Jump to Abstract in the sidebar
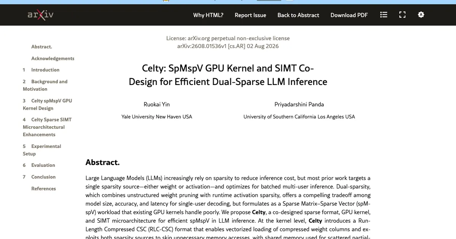 point(42,47)
